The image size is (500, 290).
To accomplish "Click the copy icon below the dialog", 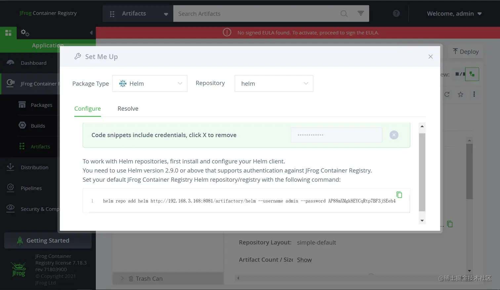I will [450, 224].
